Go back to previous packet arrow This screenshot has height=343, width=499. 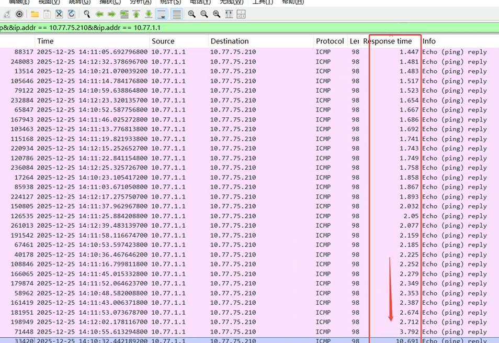[x=99, y=14]
